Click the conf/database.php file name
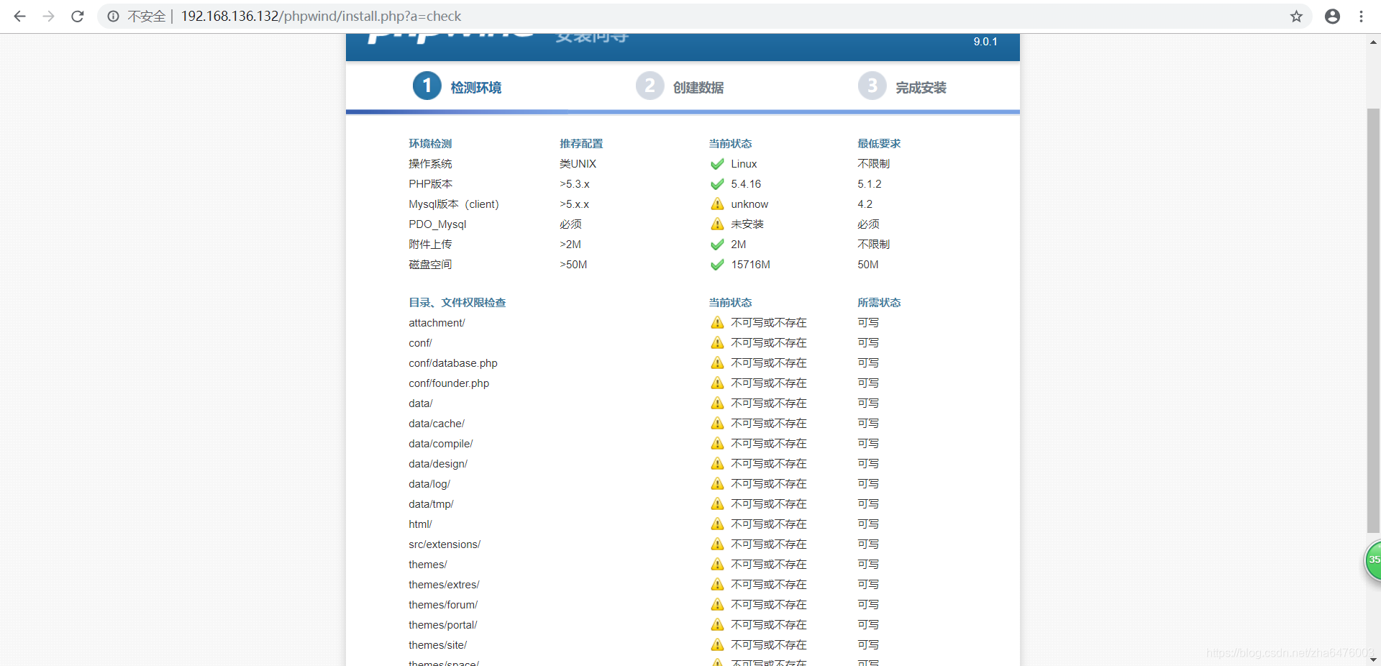 pyautogui.click(x=453, y=363)
